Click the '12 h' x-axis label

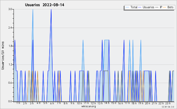pos(93,103)
